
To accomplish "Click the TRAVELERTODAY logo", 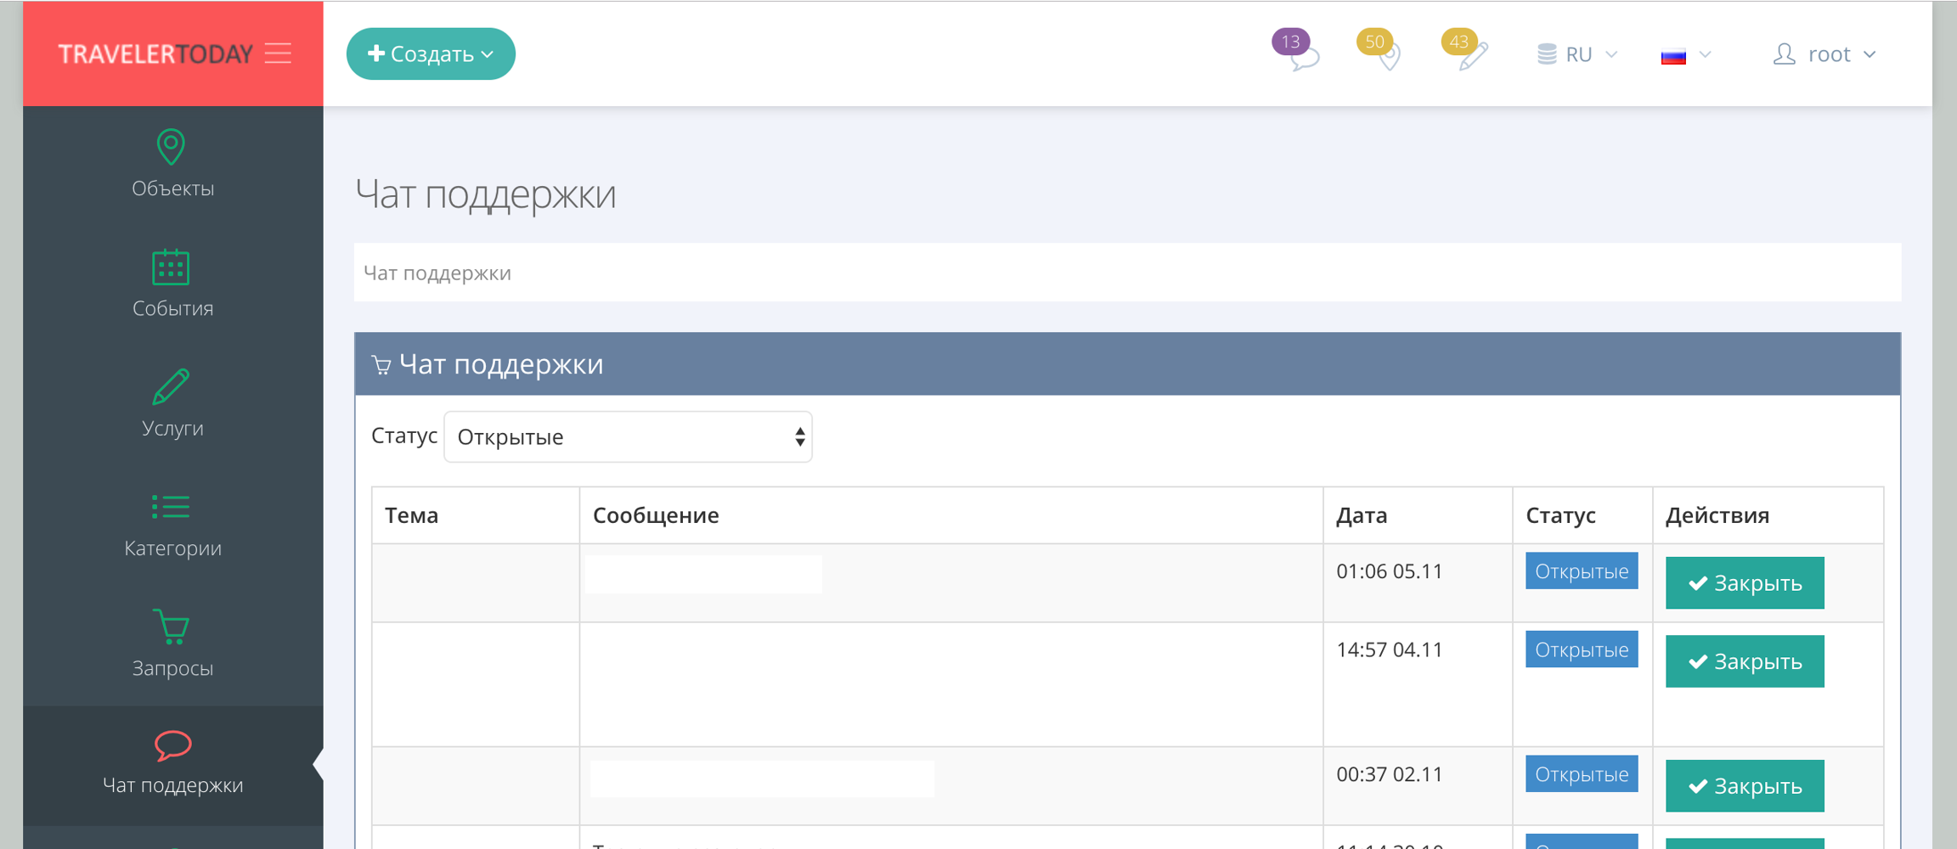I will (x=155, y=54).
